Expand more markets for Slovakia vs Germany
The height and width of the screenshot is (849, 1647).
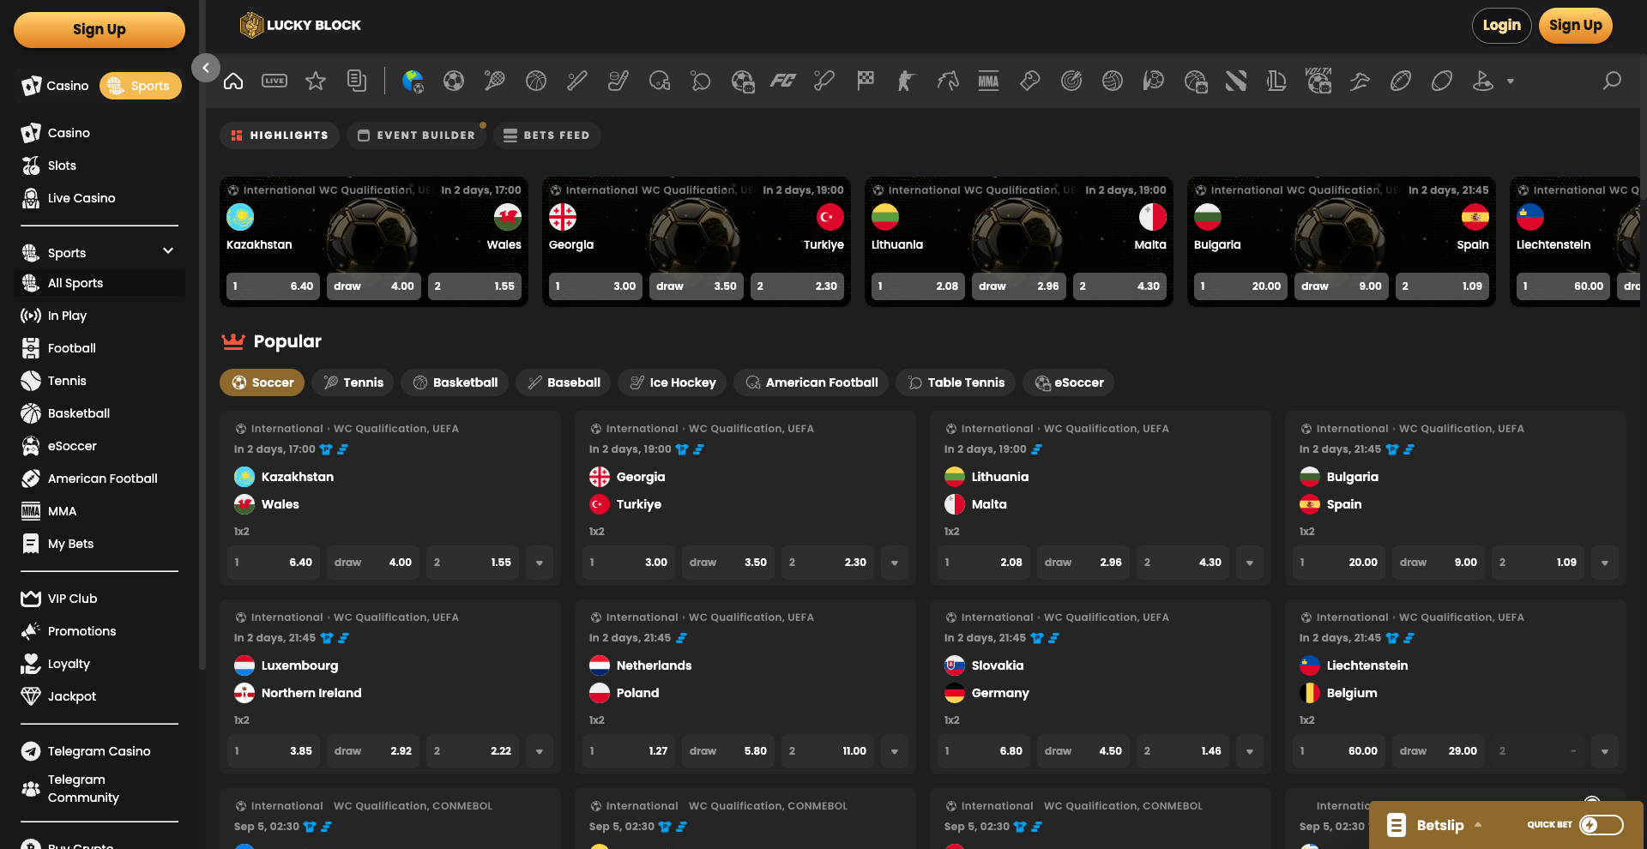click(1250, 751)
